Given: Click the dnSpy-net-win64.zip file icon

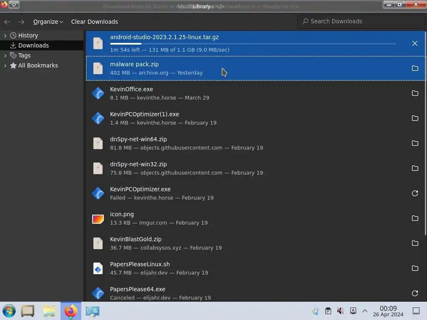Looking at the screenshot, I should tap(98, 143).
